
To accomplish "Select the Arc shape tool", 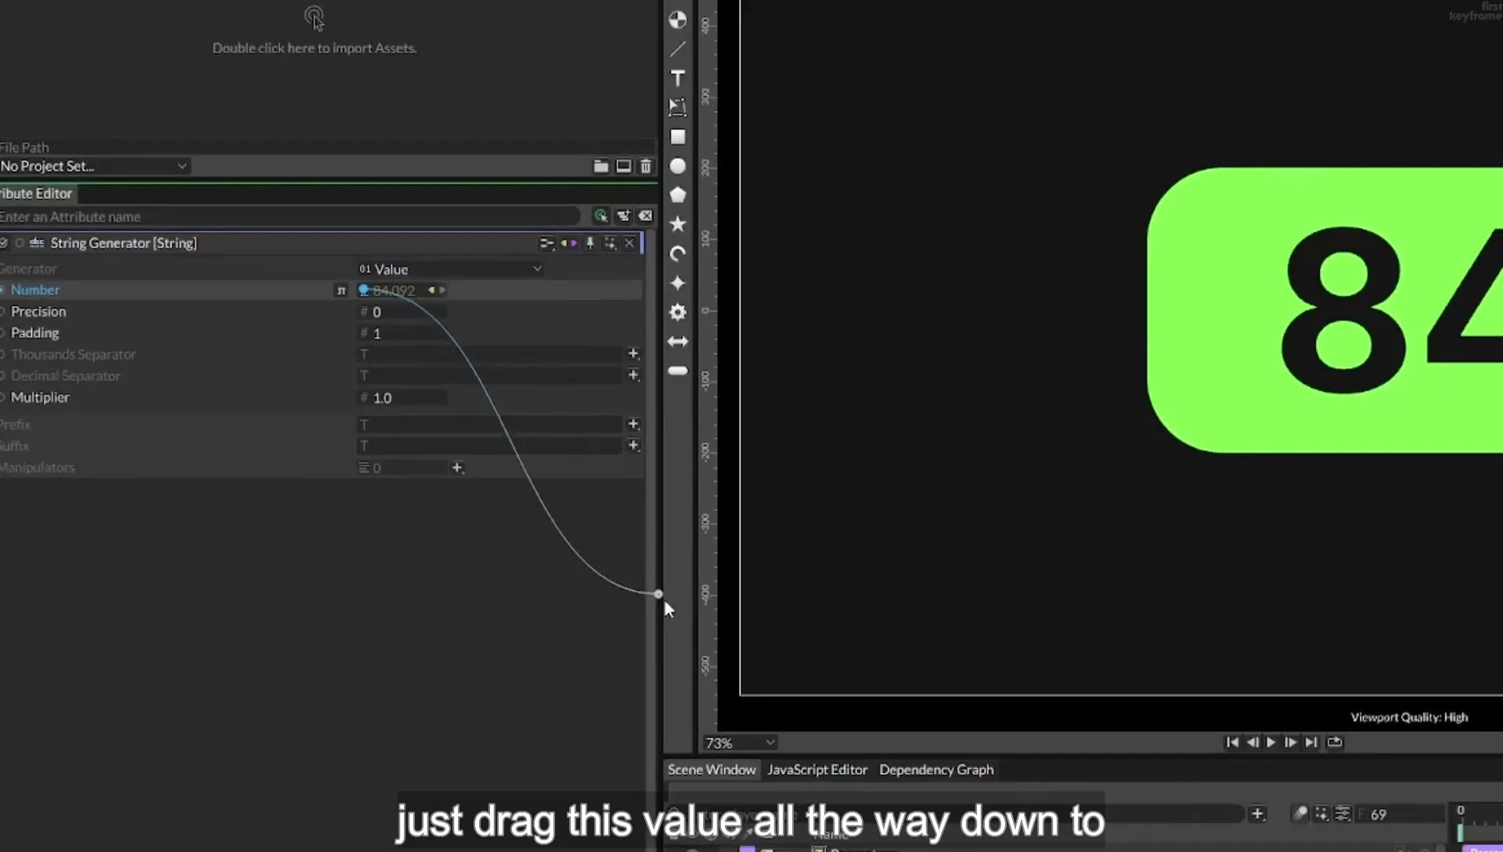I will tap(678, 254).
